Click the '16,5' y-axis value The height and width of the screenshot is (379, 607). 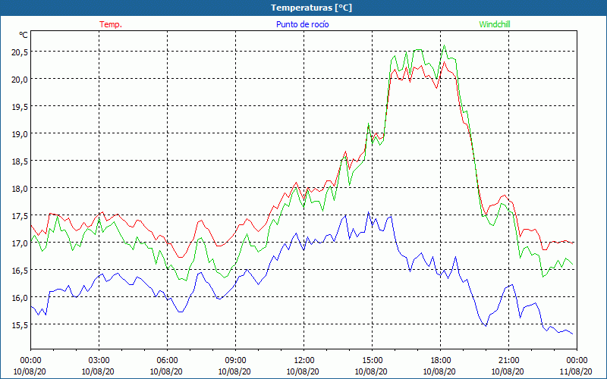20,270
